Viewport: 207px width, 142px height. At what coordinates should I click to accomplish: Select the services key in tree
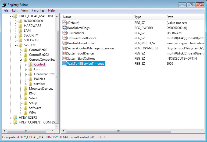[x=40, y=84]
